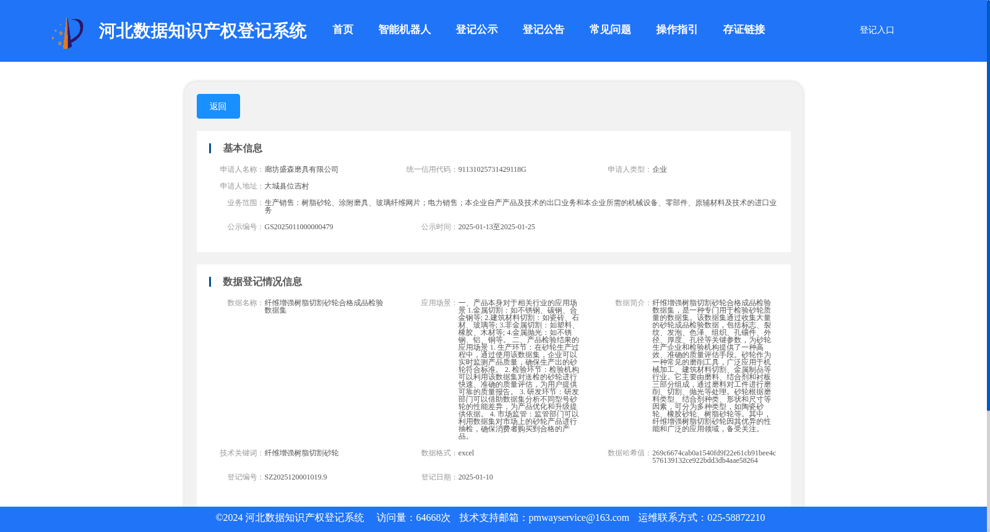990x532 pixels.
Task: Select applicant type value 企业
Action: point(660,169)
